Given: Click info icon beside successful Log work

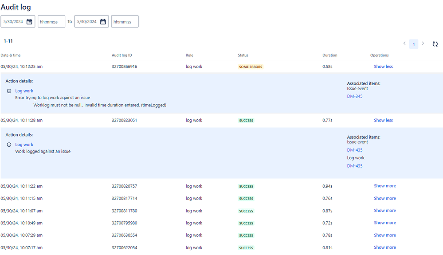Looking at the screenshot, I should [9, 145].
